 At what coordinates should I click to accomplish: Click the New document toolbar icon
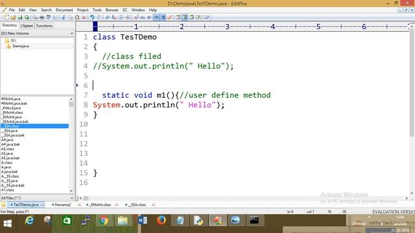[x=6, y=17]
